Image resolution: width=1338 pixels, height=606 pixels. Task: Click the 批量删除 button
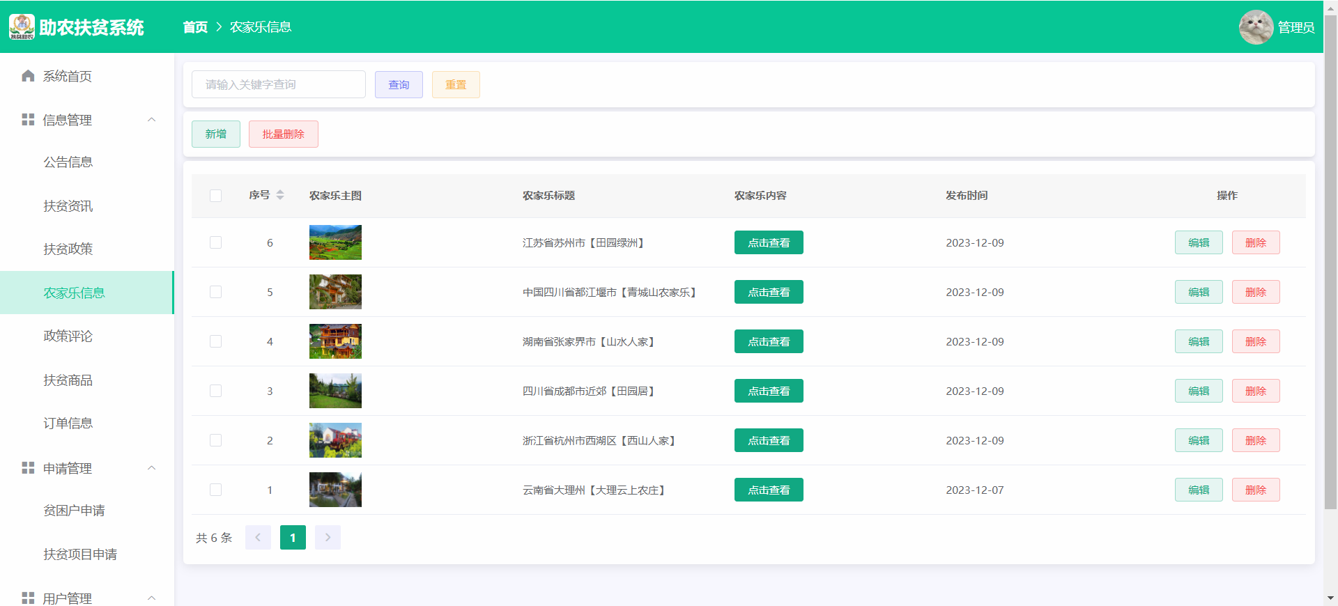(x=284, y=134)
